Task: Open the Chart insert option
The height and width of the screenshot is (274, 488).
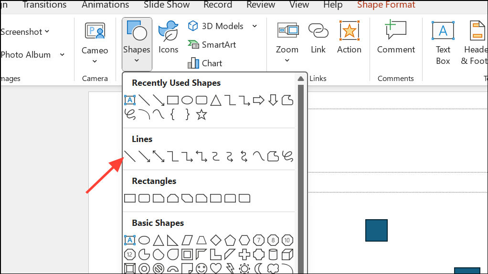Action: (x=205, y=63)
